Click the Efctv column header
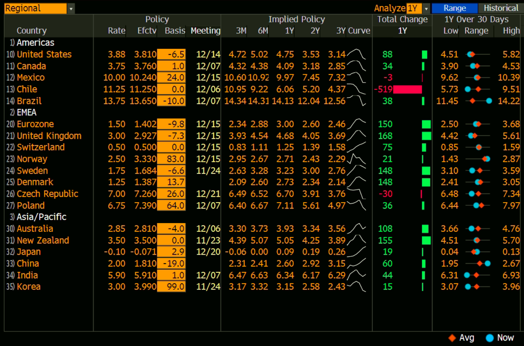 pos(147,31)
